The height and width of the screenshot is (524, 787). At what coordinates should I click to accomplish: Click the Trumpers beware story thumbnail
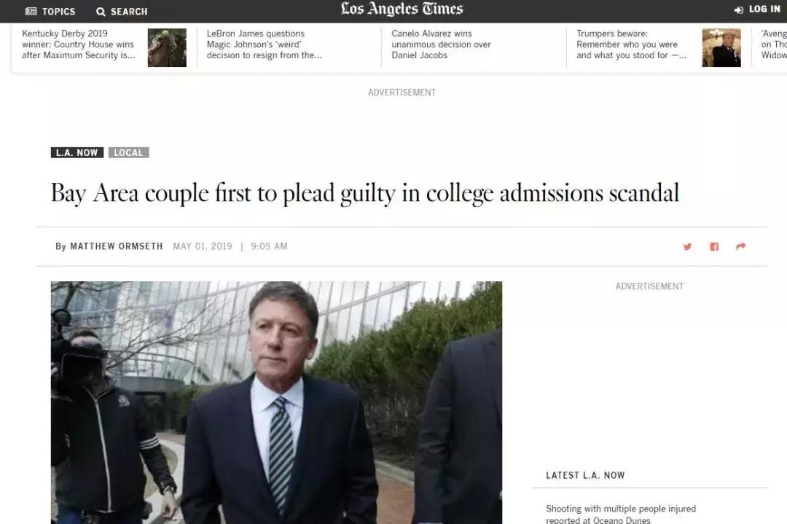tap(721, 48)
